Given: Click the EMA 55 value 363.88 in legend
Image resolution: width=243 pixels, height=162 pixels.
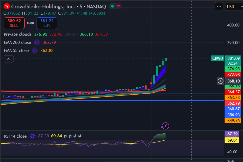Looking at the screenshot, I should (x=47, y=51).
